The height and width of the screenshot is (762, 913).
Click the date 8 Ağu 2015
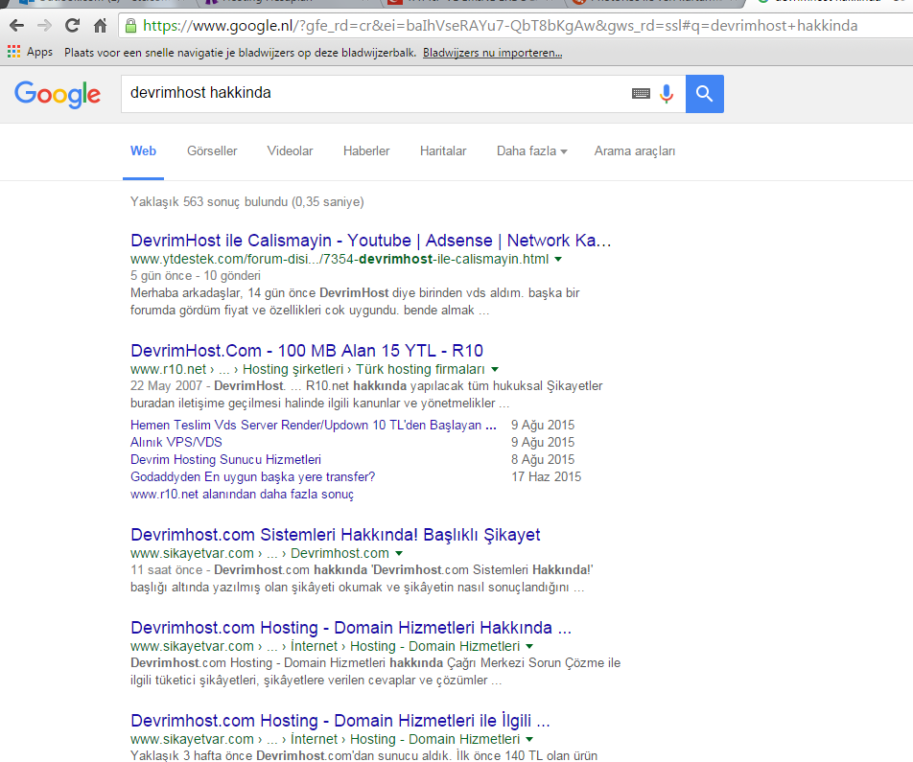543,459
